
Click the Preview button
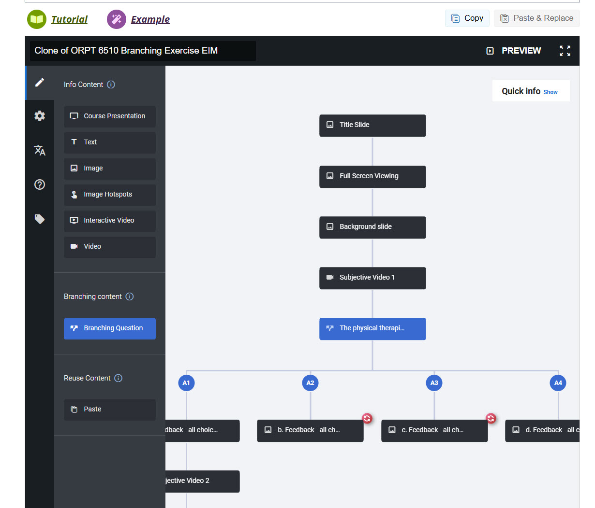514,51
